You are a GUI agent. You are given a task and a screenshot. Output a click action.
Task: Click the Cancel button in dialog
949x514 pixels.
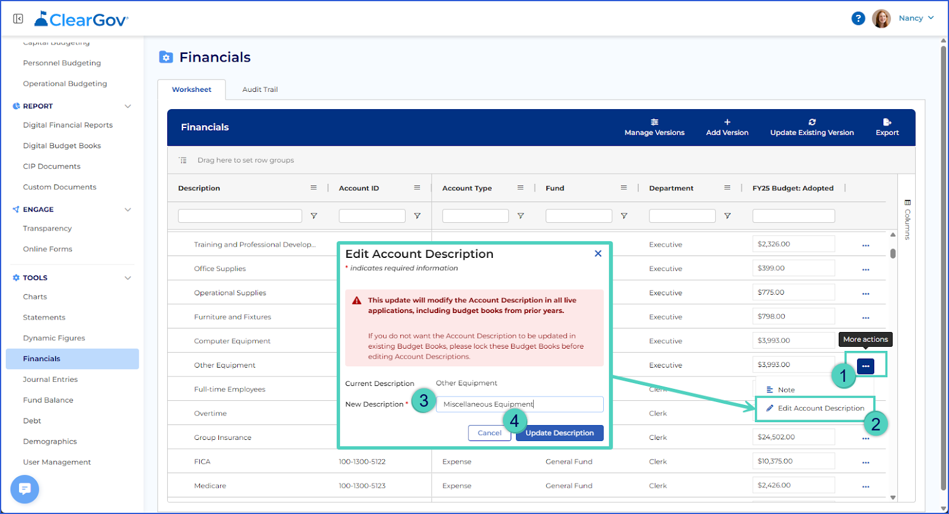tap(489, 433)
